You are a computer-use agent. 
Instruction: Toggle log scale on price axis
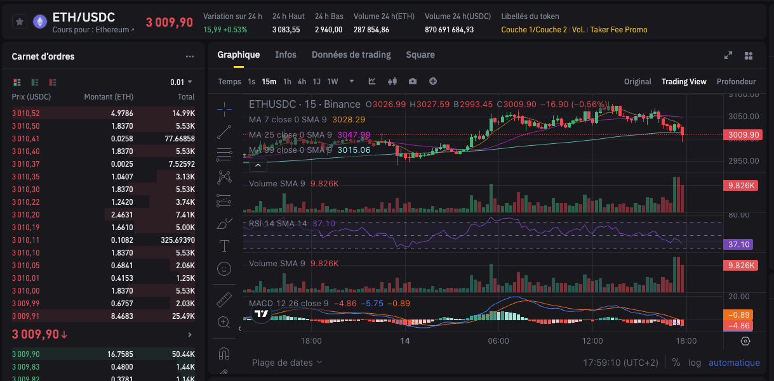pyautogui.click(x=695, y=363)
